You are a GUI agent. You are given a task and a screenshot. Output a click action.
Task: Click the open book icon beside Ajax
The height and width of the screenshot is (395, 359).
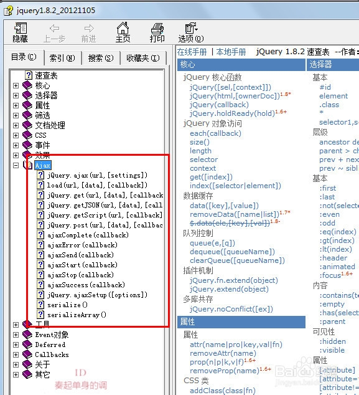pyautogui.click(x=27, y=165)
